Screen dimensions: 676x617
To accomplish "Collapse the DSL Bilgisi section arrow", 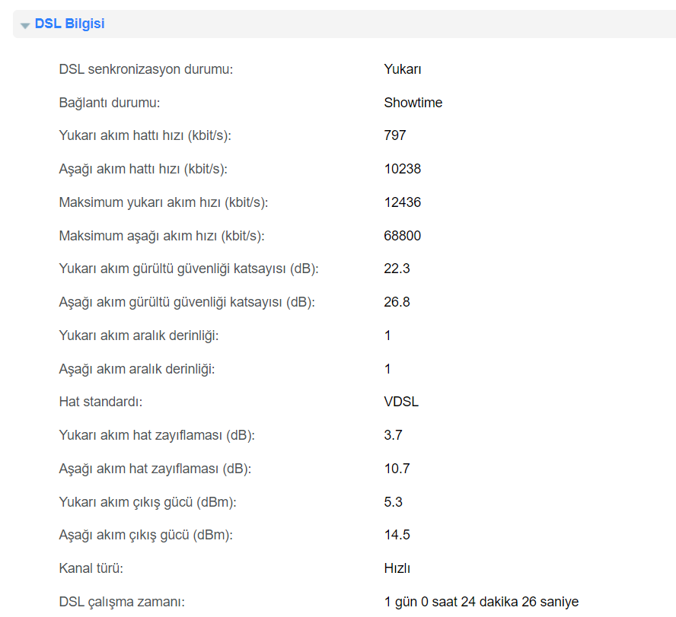I will (25, 25).
